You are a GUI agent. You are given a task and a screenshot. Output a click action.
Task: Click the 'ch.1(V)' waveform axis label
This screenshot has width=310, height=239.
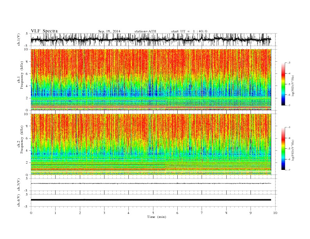pyautogui.click(x=19, y=39)
